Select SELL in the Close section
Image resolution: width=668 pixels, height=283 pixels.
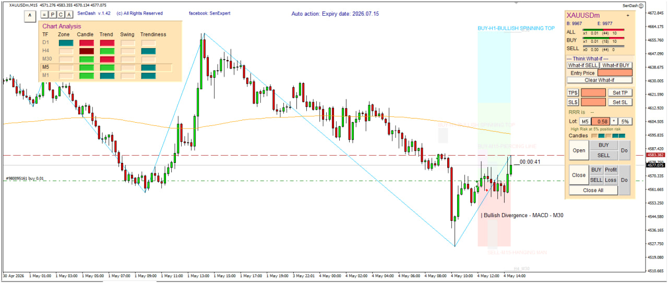[x=596, y=180]
